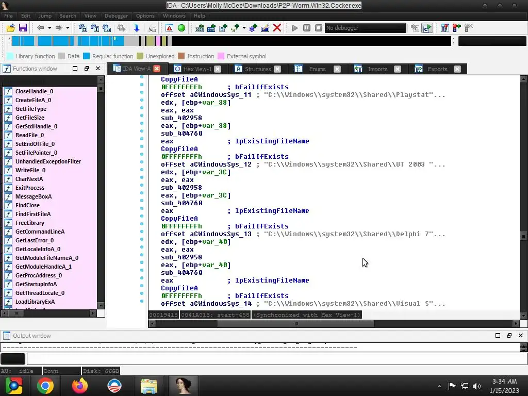Save the database with the floppy icon
This screenshot has height=396, width=528.
(23, 28)
